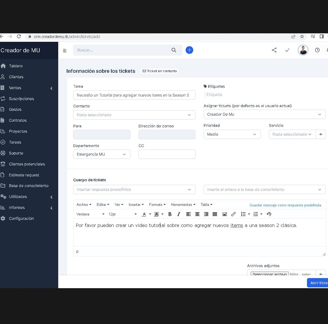
Task: Expand the Utilidades sidebar menu
Action: click(x=29, y=197)
